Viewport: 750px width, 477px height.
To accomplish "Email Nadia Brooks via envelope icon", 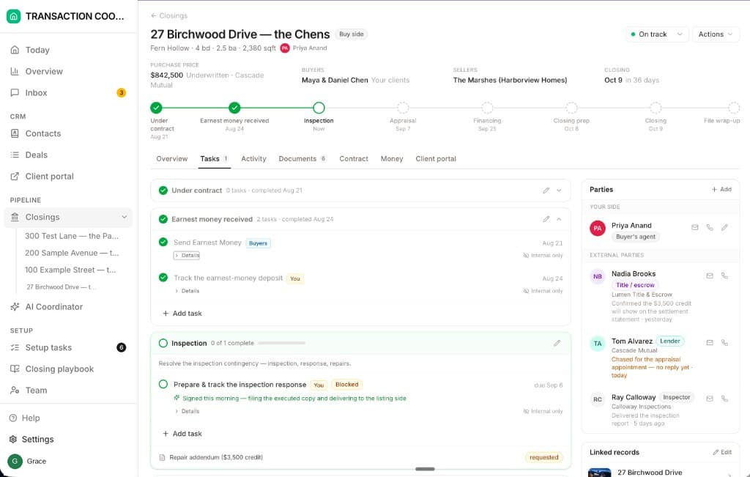I will point(710,276).
